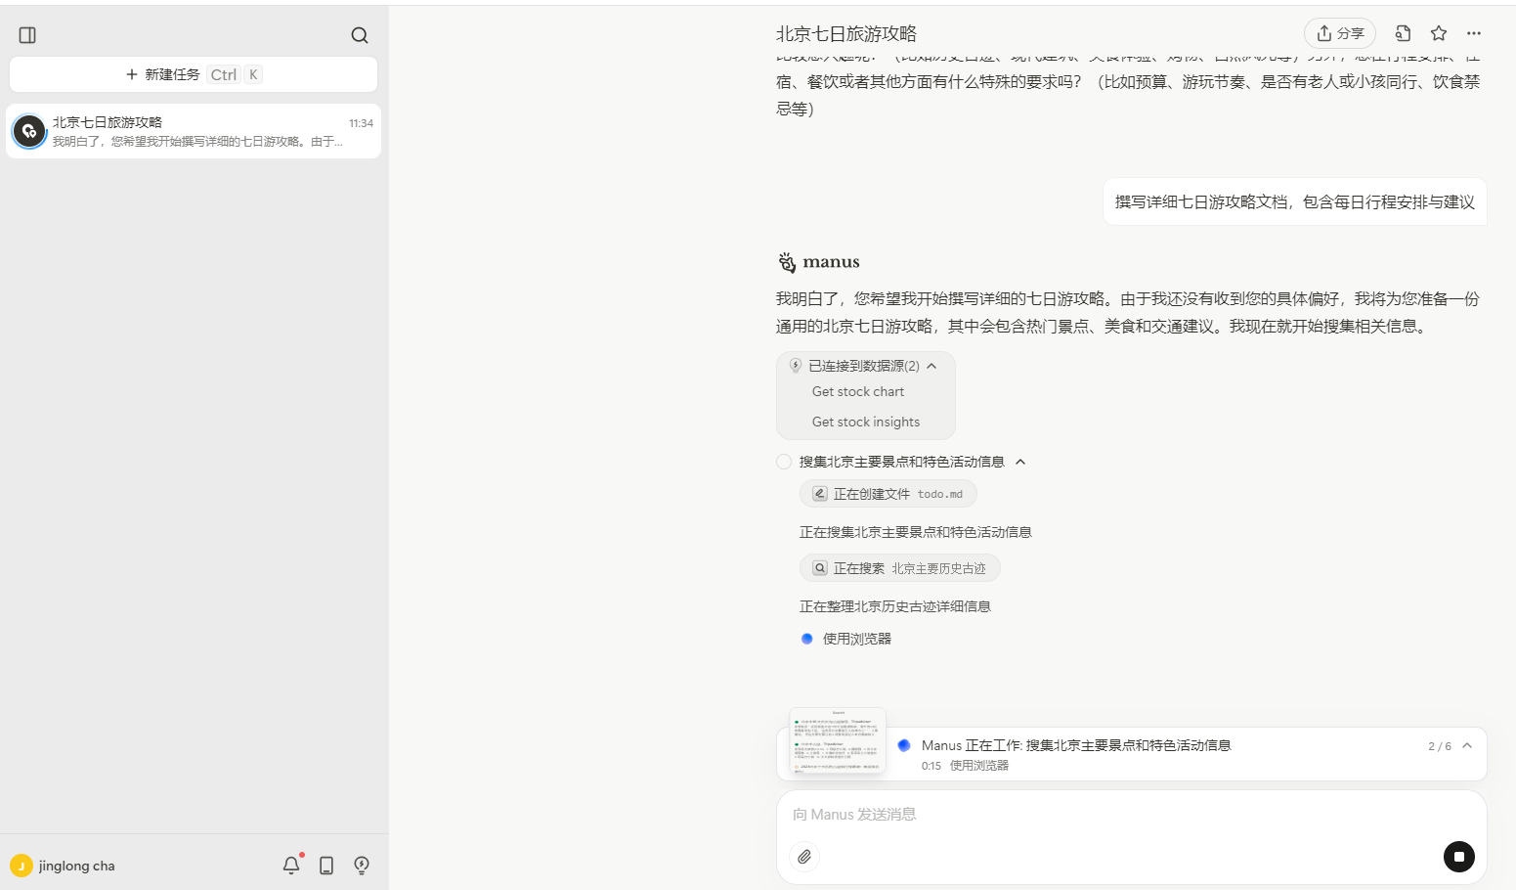1516x890 pixels.
Task: Select Get stock insights data source
Action: click(866, 421)
